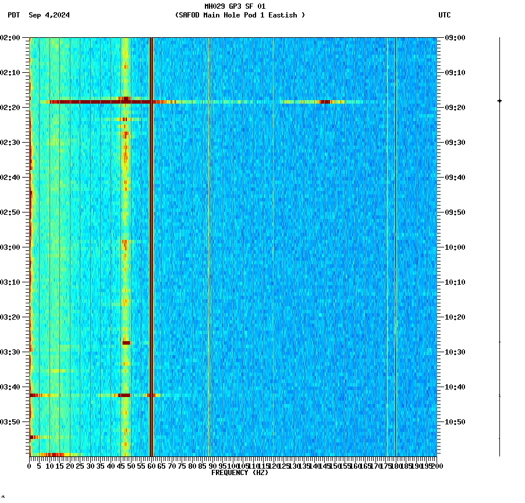The height and width of the screenshot is (503, 525).
Task: Select the UTC timezone label
Action: 445,16
